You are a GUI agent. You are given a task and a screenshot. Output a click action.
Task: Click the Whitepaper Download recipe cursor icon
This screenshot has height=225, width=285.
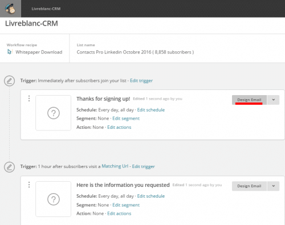(9, 52)
